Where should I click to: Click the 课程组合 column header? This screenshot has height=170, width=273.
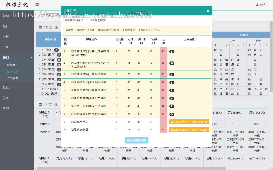click(x=91, y=40)
